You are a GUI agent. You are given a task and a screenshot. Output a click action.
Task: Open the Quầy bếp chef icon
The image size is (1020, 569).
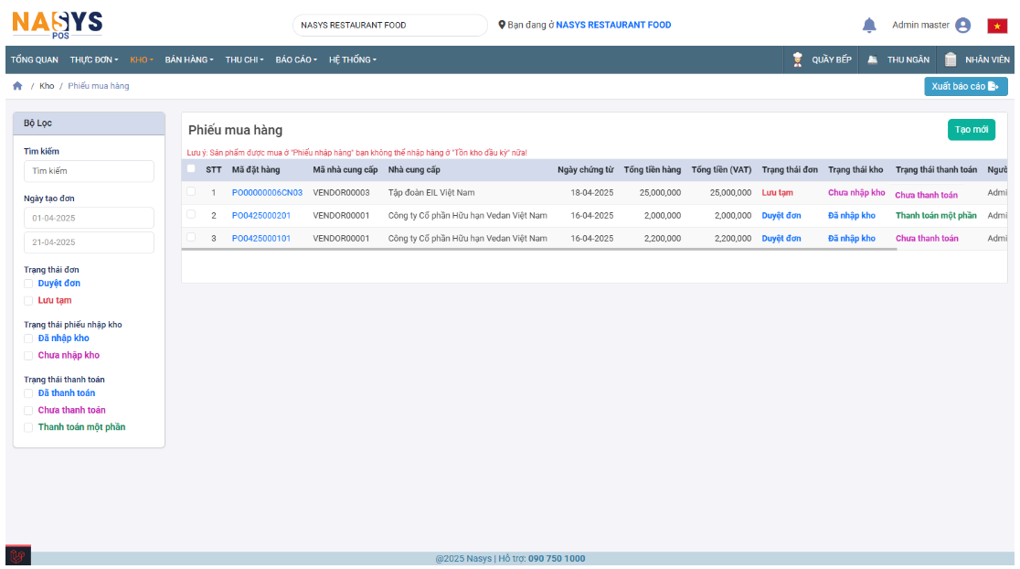pyautogui.click(x=797, y=59)
